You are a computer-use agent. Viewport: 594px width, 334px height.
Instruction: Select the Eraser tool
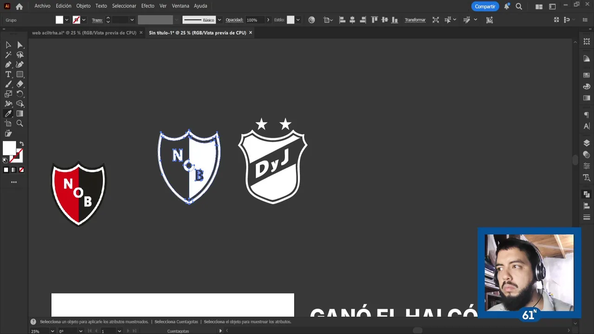coord(20,84)
